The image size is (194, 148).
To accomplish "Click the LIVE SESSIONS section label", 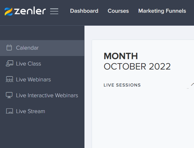I will tap(122, 85).
